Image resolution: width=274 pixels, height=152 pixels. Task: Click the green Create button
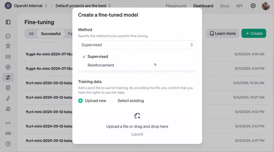pos(254,33)
